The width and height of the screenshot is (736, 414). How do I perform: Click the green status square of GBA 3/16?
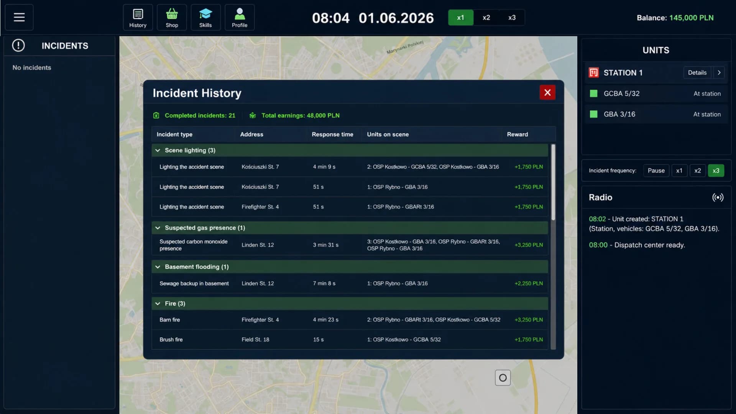594,114
